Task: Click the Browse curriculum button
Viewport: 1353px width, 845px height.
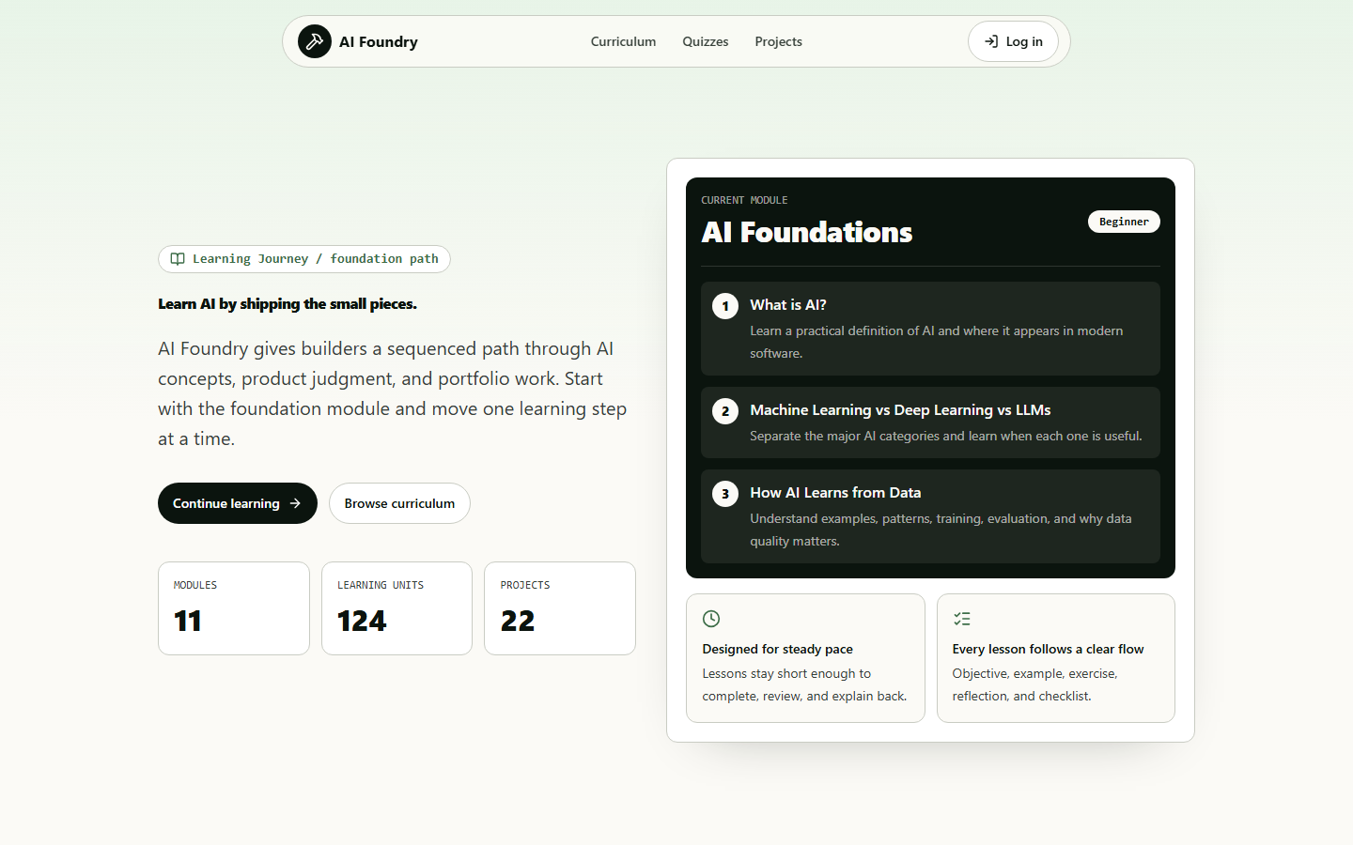Action: point(399,503)
